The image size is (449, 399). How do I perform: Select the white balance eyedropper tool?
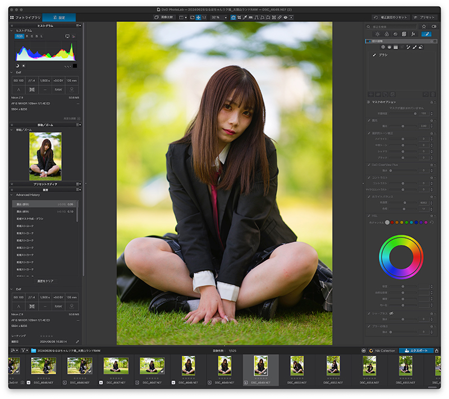245,17
